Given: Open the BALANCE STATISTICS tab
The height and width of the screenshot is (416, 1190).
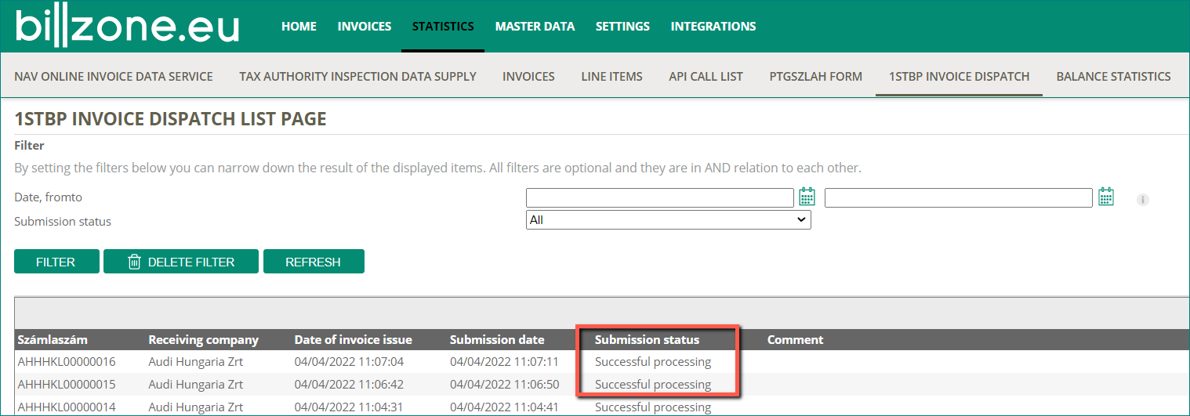Looking at the screenshot, I should [x=1113, y=76].
